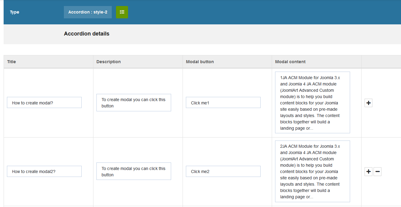Remove second row with the minus icon
This screenshot has width=401, height=207.
[377, 172]
